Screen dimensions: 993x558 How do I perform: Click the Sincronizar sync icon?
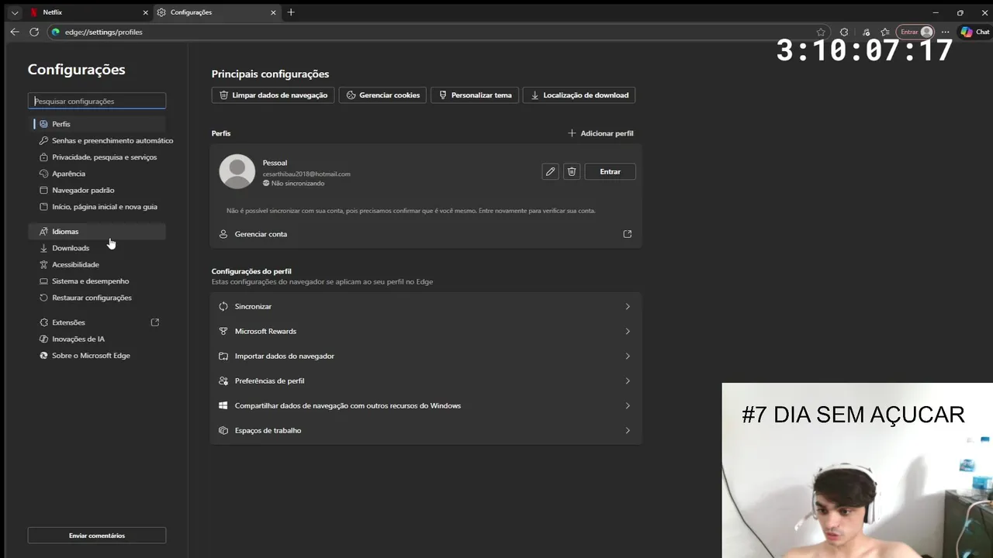click(223, 307)
